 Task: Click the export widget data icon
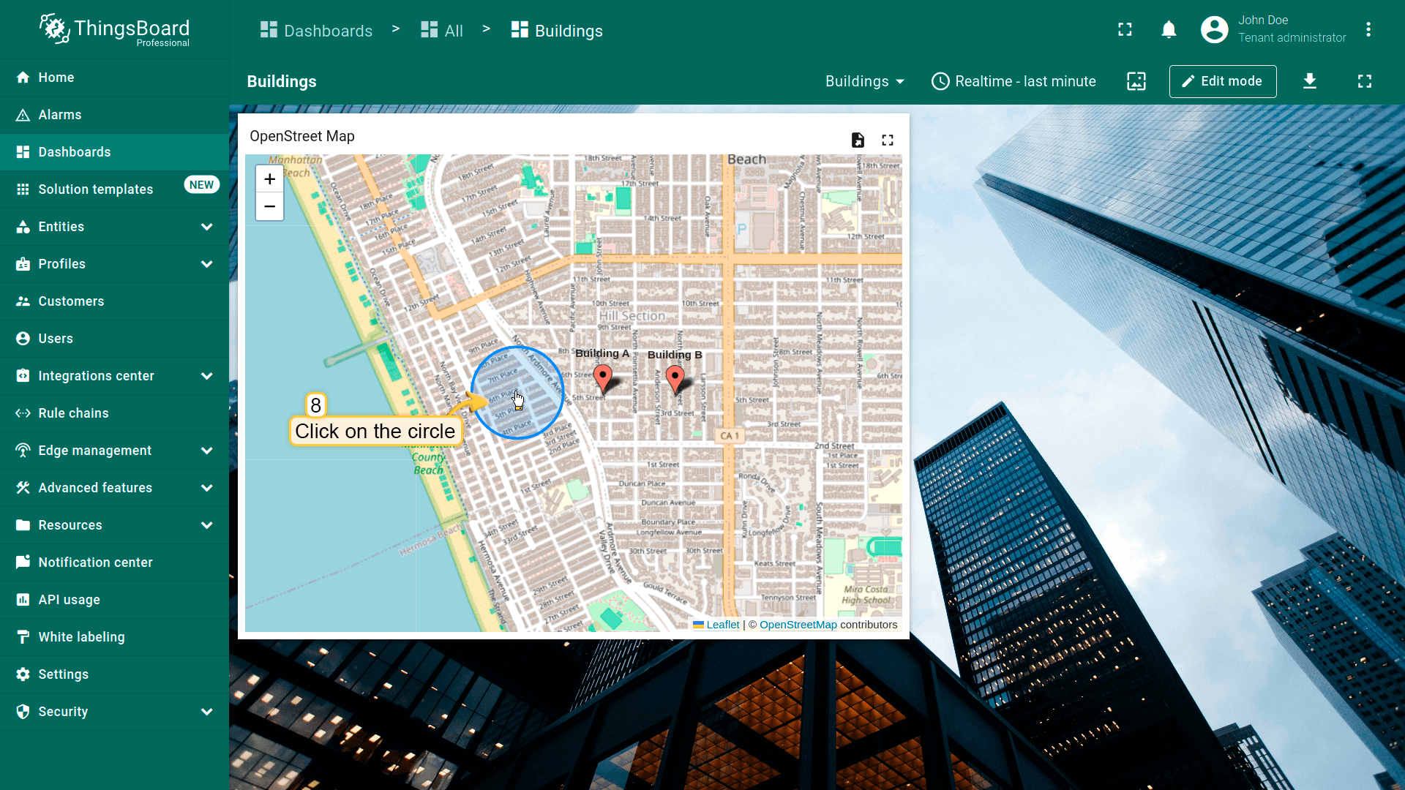tap(858, 140)
